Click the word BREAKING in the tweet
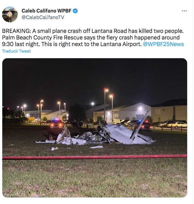Screen dimensions: 194x204 pos(16,31)
